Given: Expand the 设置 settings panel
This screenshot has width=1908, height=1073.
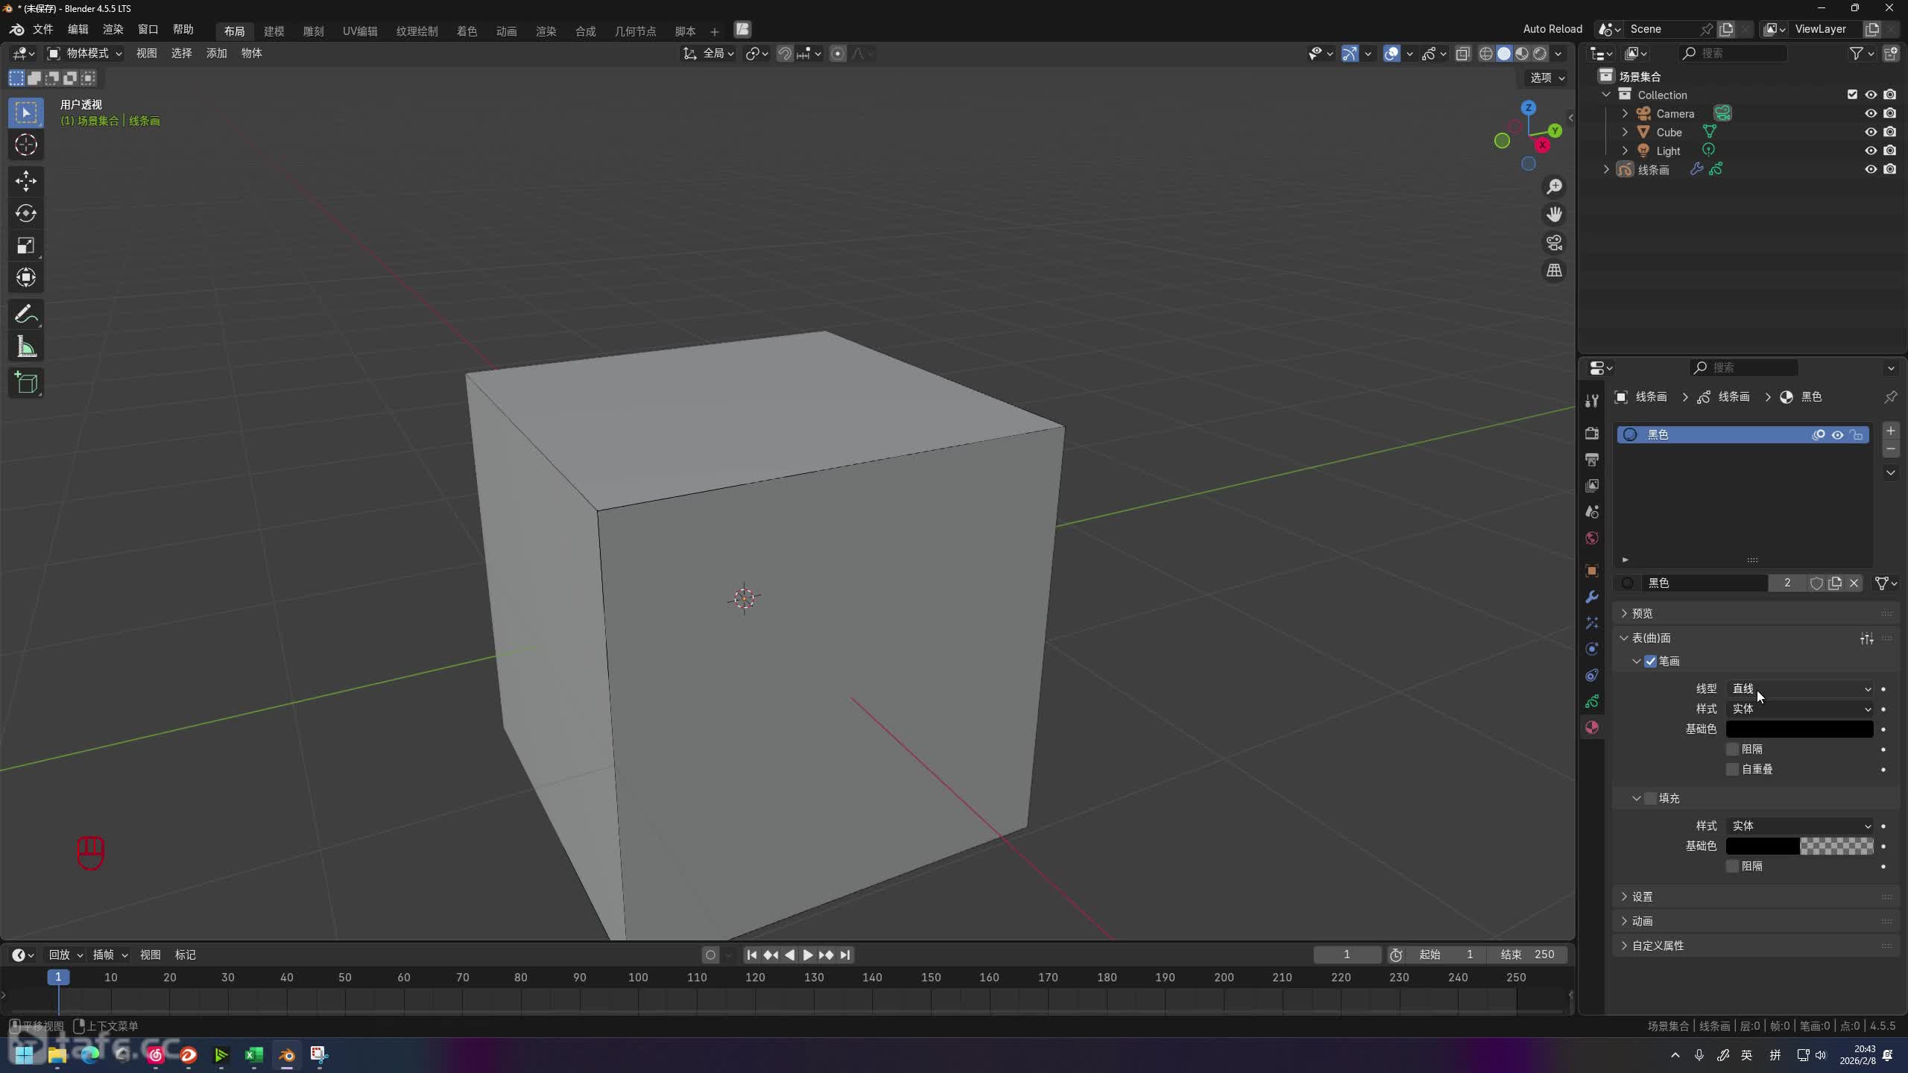Looking at the screenshot, I should [1642, 896].
